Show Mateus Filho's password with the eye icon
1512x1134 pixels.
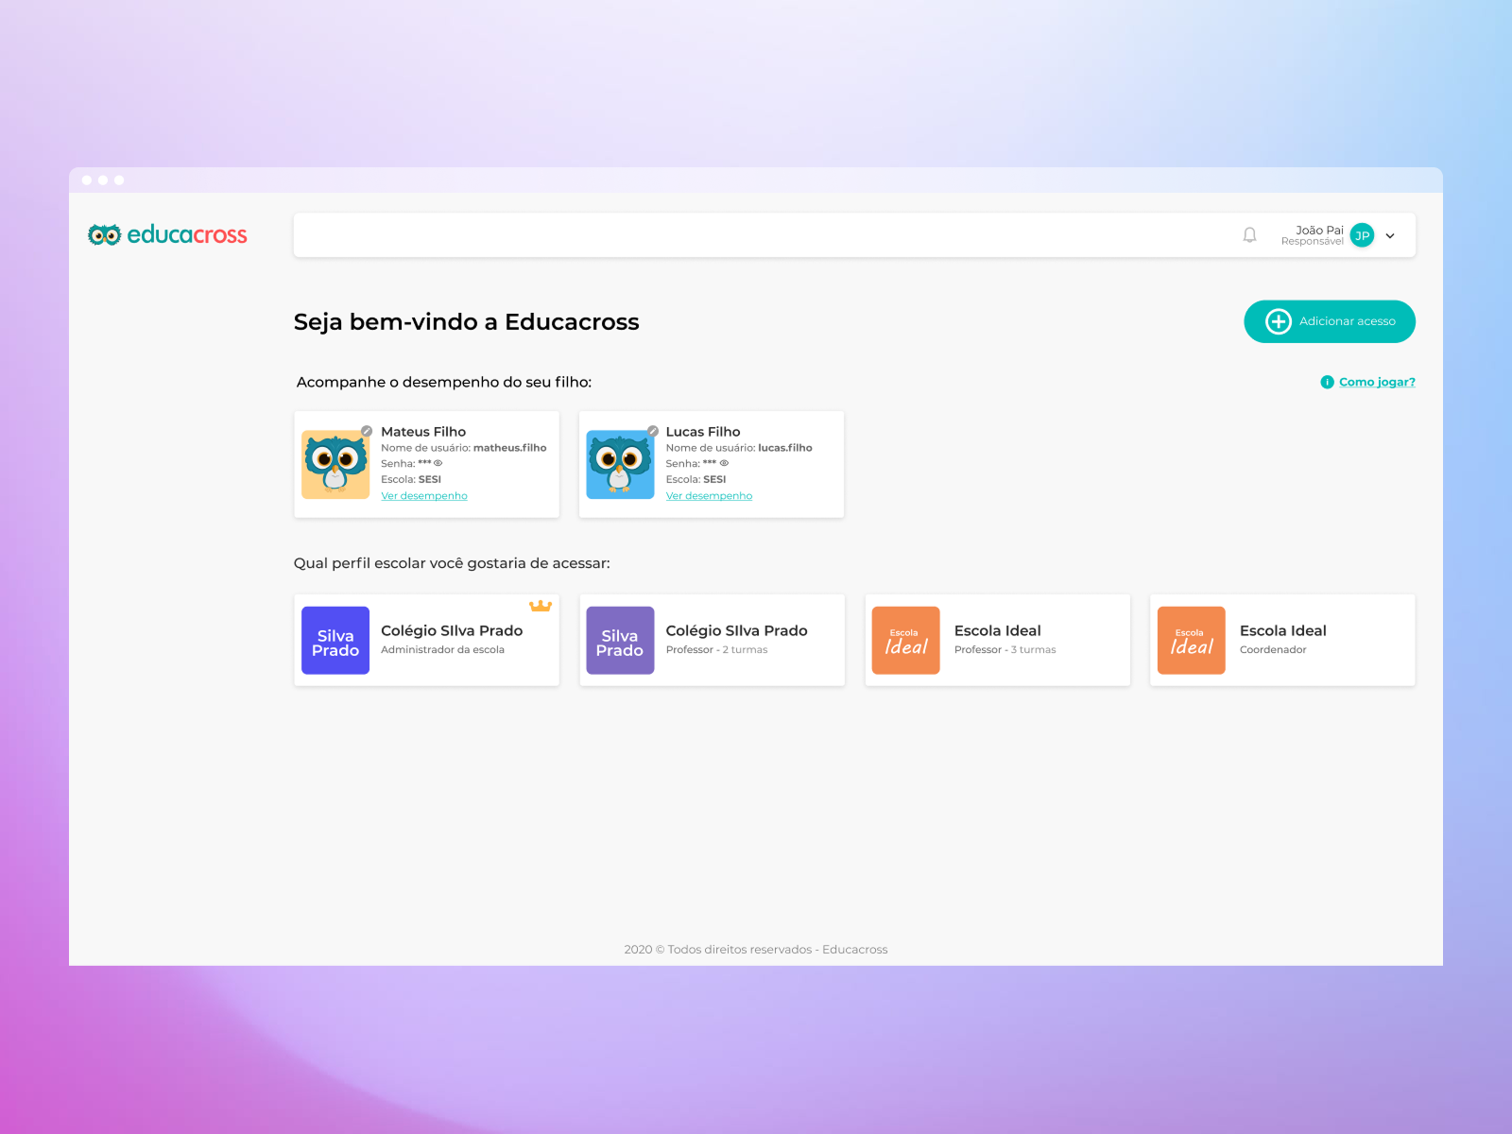438,463
